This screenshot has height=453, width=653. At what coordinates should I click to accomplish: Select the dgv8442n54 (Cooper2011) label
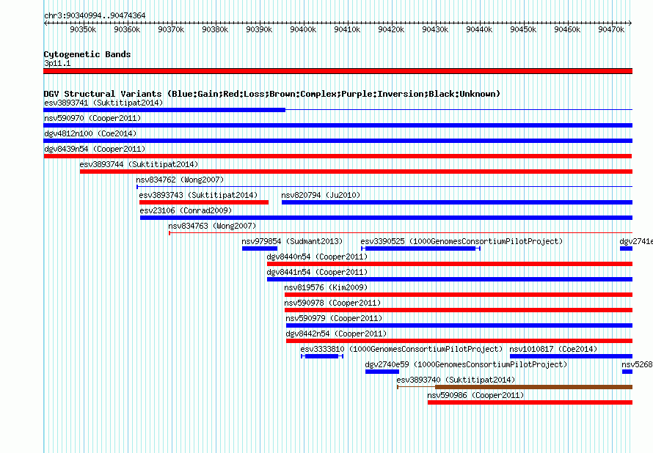pyautogui.click(x=336, y=334)
